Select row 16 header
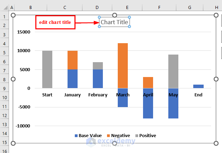 [x=4, y=150]
